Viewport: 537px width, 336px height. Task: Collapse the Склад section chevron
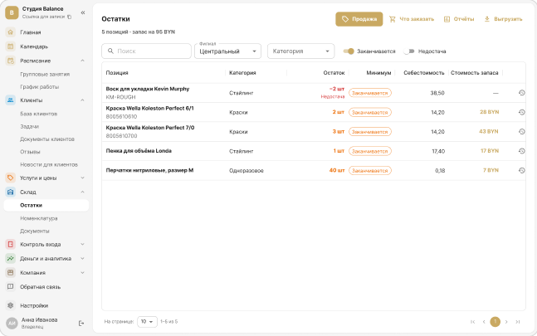(82, 192)
